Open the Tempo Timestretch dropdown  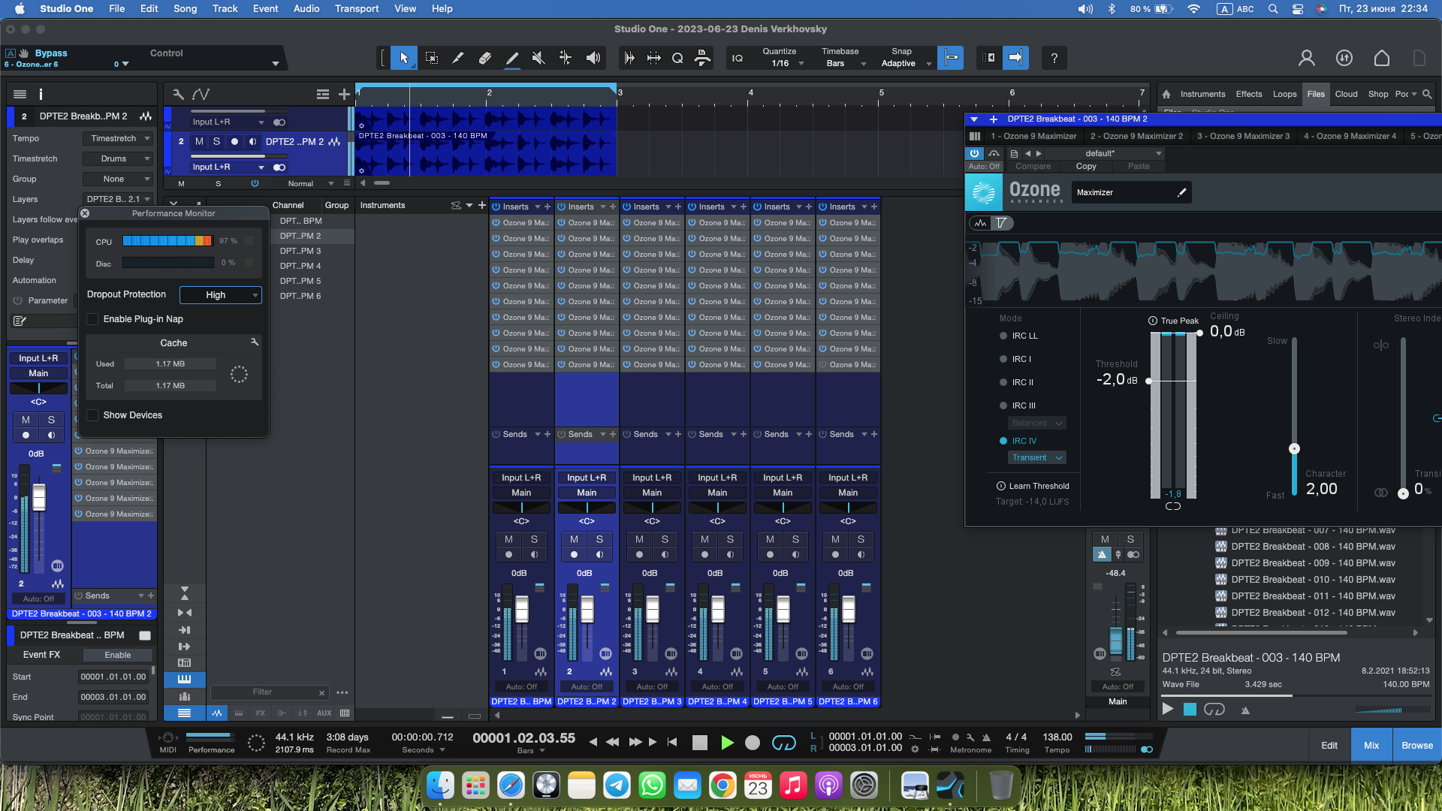tap(117, 138)
